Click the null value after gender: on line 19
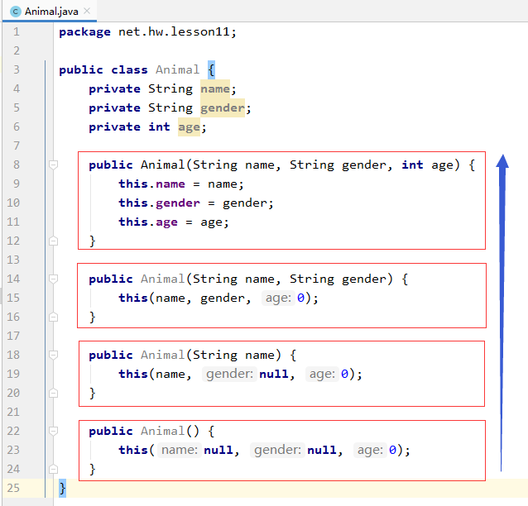Screen dimensions: 528x506 click(x=274, y=374)
